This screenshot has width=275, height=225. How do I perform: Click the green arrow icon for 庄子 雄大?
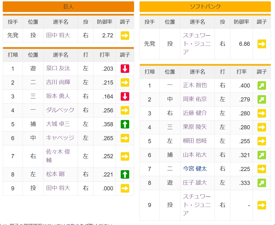point(262,183)
